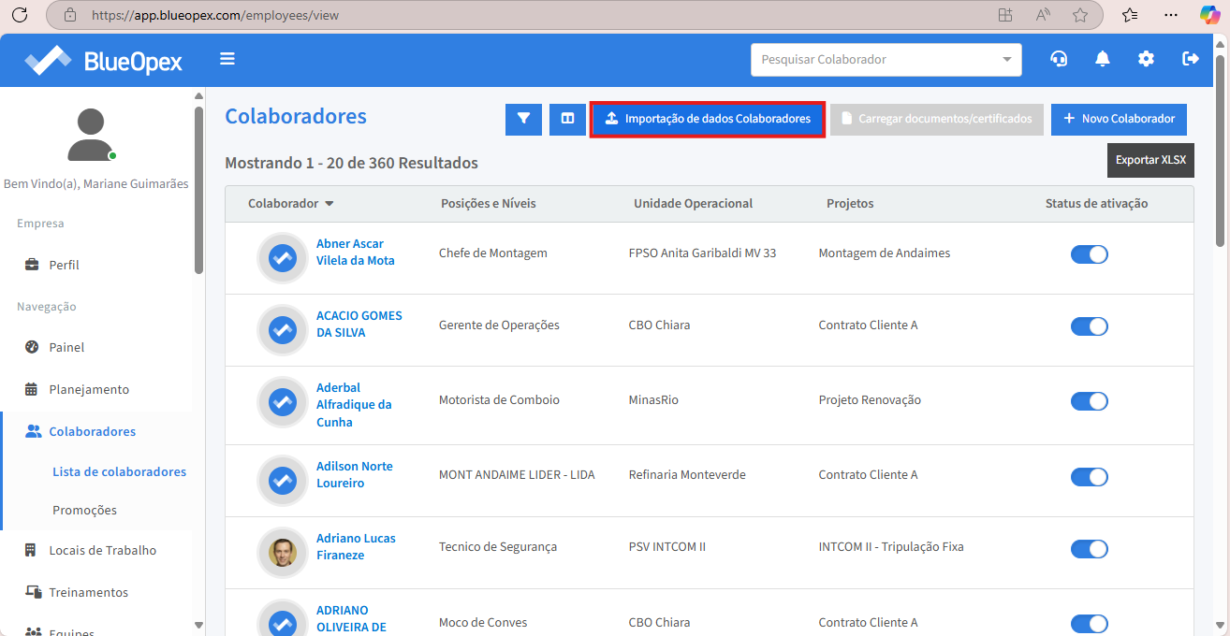The width and height of the screenshot is (1230, 636).
Task: Open the filter funnel button
Action: point(523,119)
